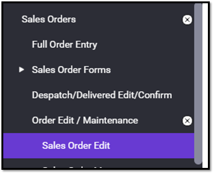Expand the Sales Order Forms triangle arrow
Screen dimensions: 214x174
[x=22, y=69]
